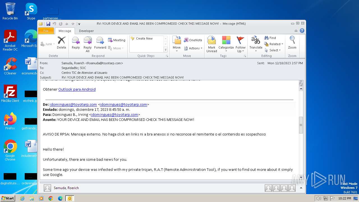
Task: Open the Move to folder menu
Action: pos(177,43)
